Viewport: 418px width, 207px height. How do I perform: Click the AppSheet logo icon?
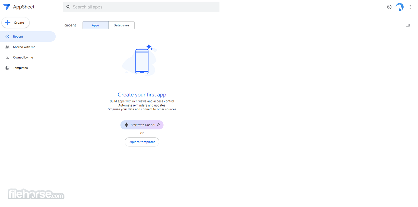7,7
